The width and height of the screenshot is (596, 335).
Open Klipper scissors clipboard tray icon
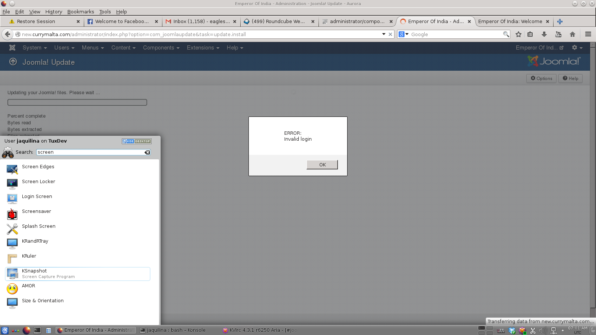533,331
